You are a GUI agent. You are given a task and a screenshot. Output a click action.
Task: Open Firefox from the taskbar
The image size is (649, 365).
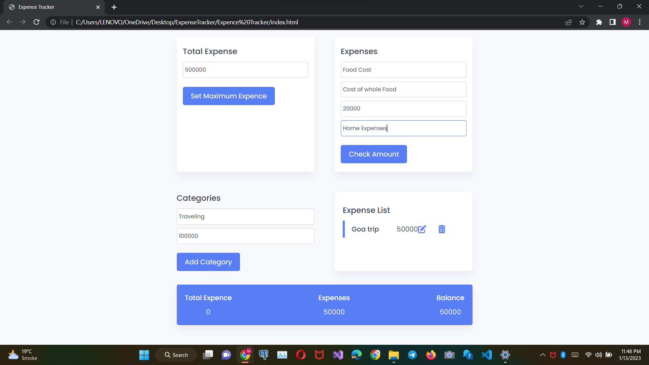pos(431,355)
